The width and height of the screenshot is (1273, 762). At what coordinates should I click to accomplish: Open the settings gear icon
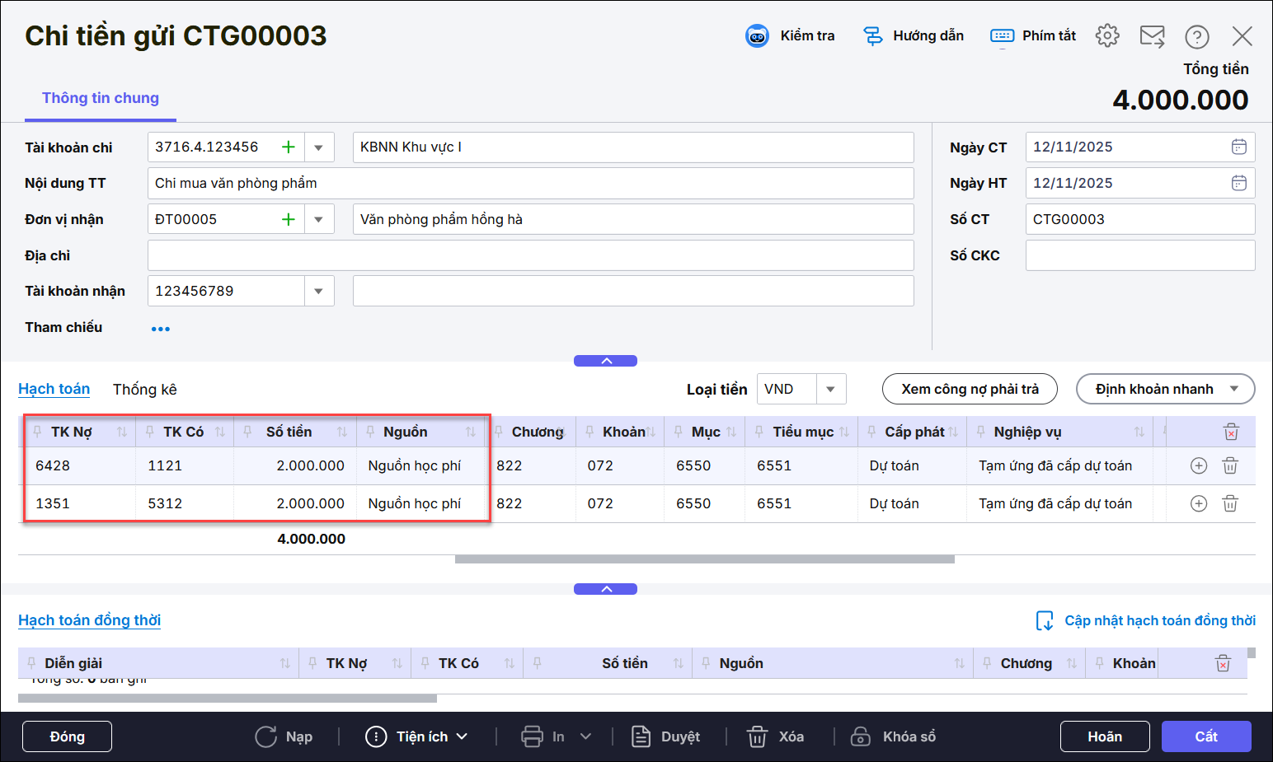coord(1107,35)
